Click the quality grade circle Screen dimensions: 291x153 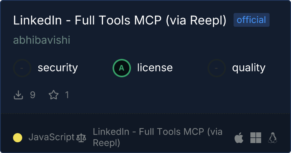tap(217, 68)
